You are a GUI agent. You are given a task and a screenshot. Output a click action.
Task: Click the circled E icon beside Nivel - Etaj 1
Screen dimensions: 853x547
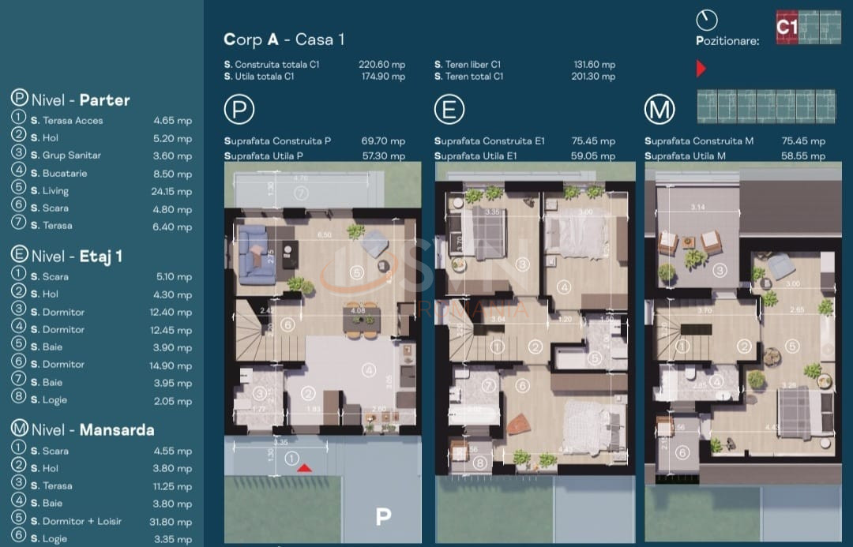[x=20, y=255]
